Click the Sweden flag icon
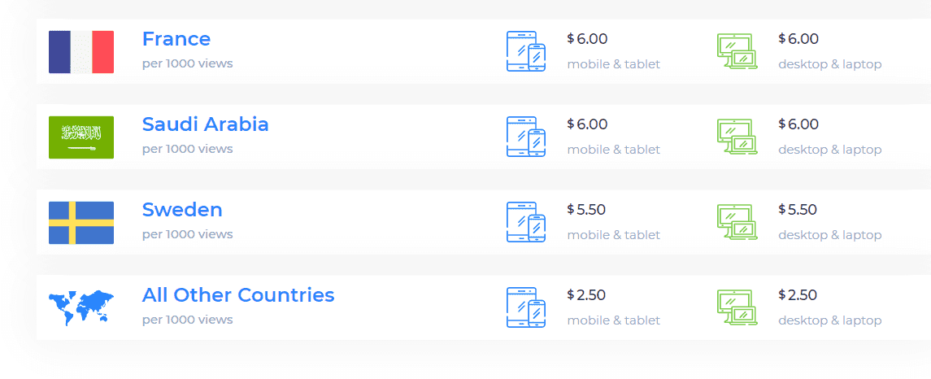 81,223
